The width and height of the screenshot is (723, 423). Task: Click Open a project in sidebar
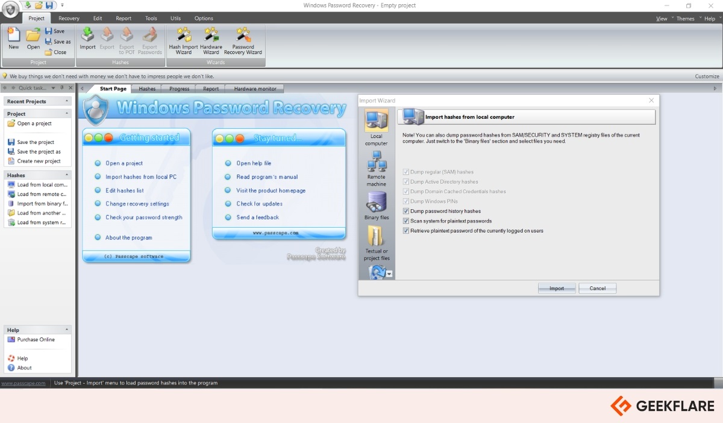(30, 124)
